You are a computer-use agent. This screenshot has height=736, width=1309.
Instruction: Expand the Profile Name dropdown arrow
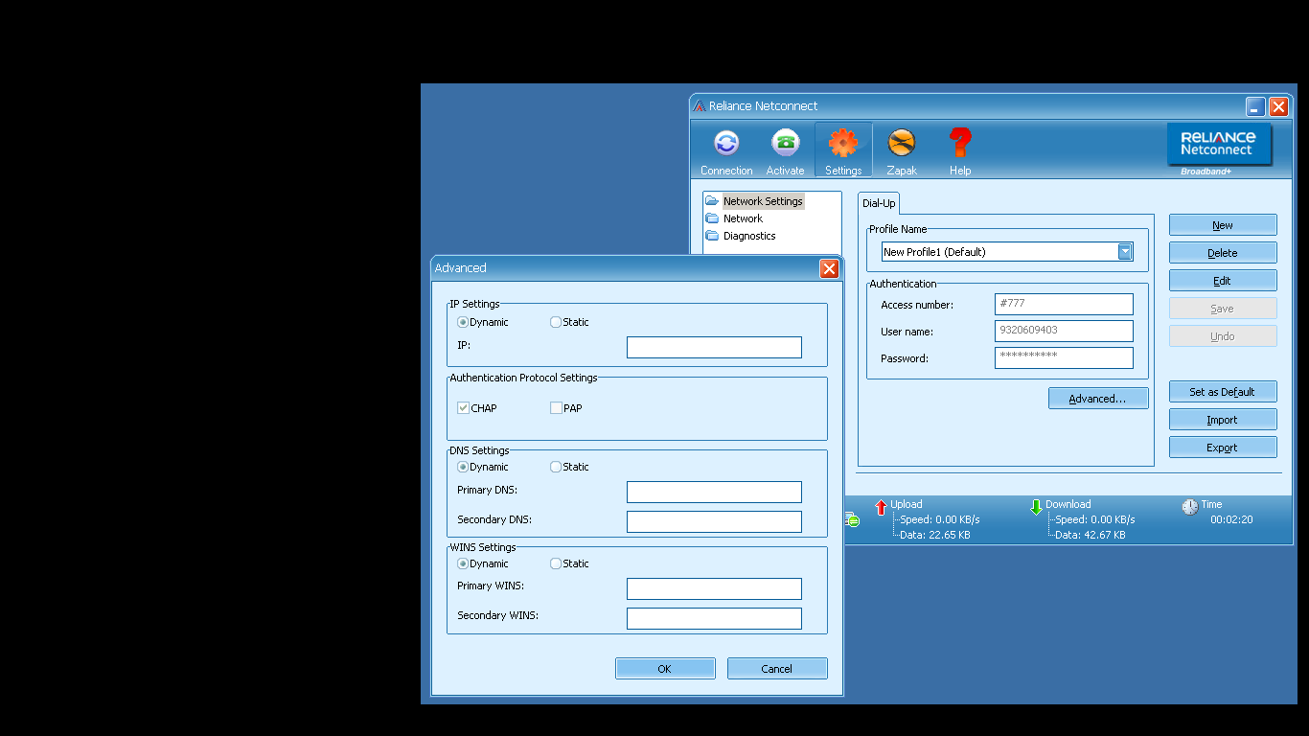(x=1125, y=252)
